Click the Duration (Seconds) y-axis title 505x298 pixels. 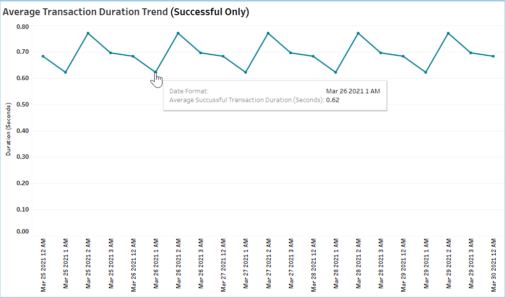(8, 129)
